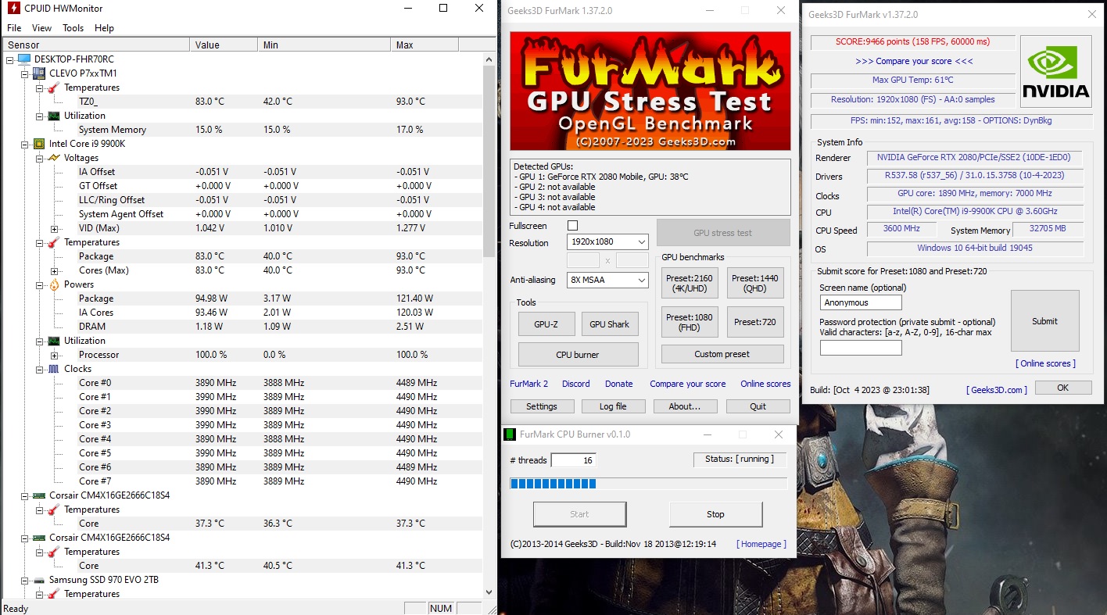The width and height of the screenshot is (1107, 615).
Task: Click the Utilization graph icon above System Memory
Action: click(54, 116)
